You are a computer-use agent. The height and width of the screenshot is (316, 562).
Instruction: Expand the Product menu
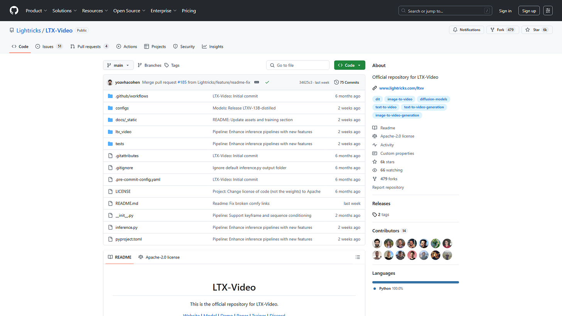pos(36,11)
